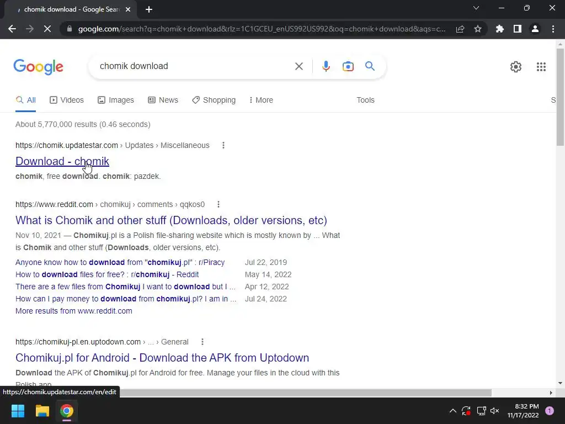Open the Chrome extensions puzzle icon
Image resolution: width=565 pixels, height=424 pixels.
point(500,29)
